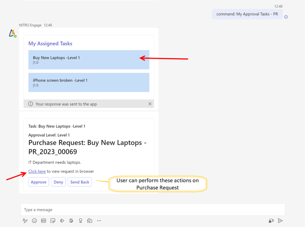Open the 'Click here' request link

coord(37,171)
